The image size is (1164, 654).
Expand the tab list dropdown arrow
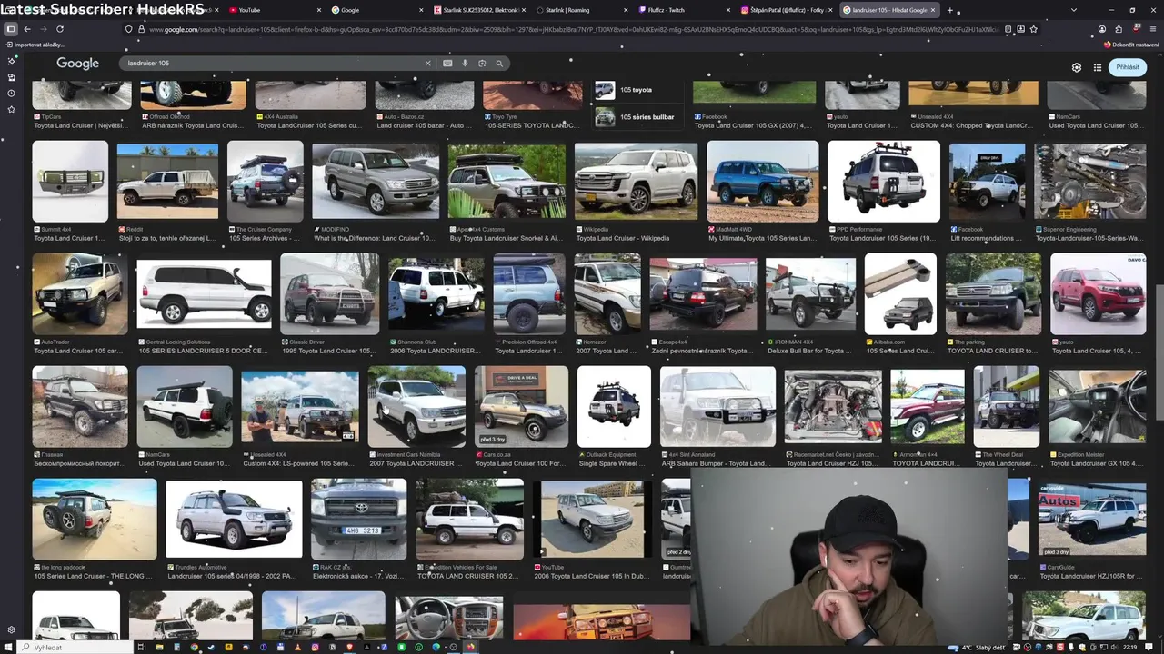[x=1073, y=10]
